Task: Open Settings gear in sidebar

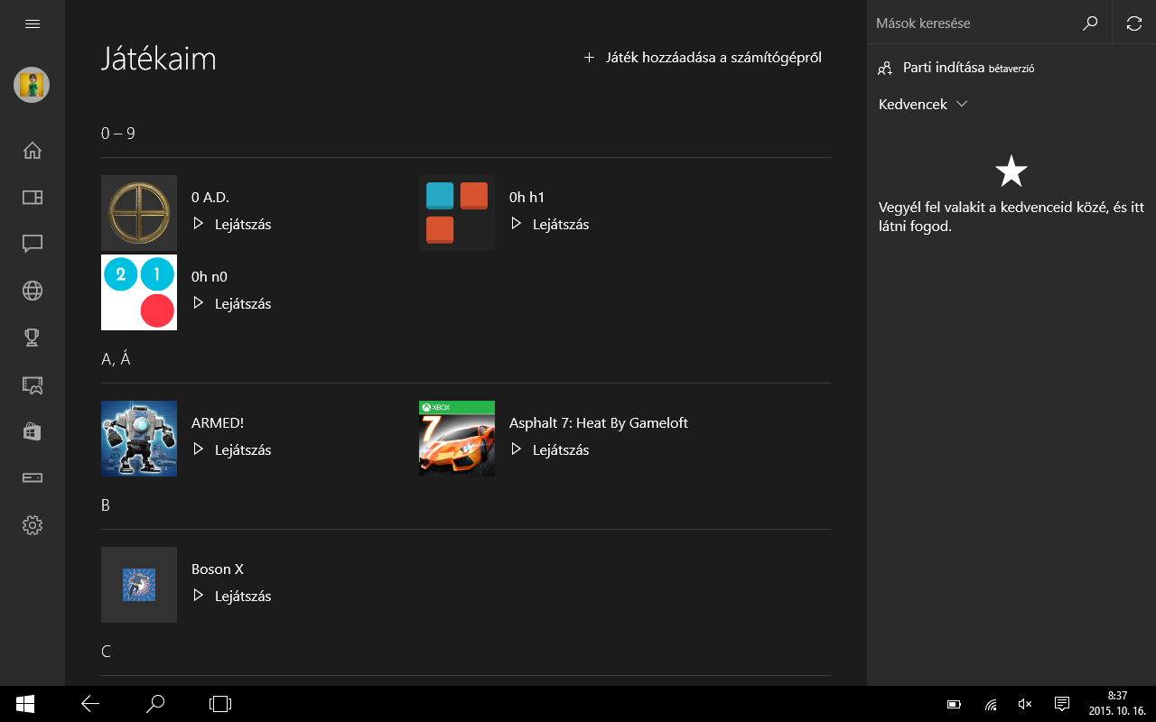Action: pos(33,524)
